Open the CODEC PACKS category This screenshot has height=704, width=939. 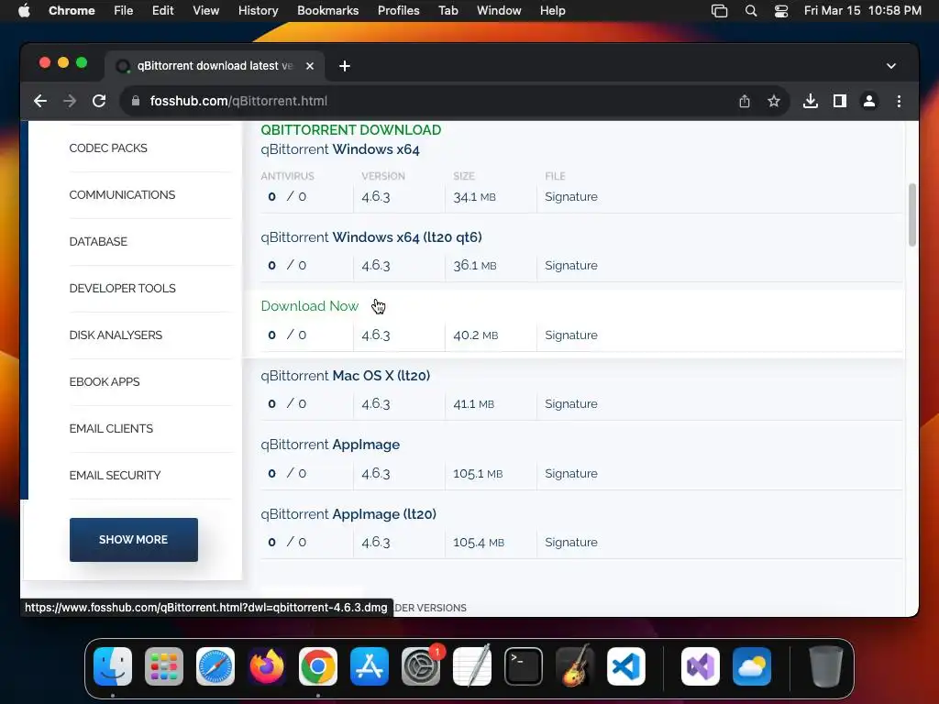click(x=108, y=148)
